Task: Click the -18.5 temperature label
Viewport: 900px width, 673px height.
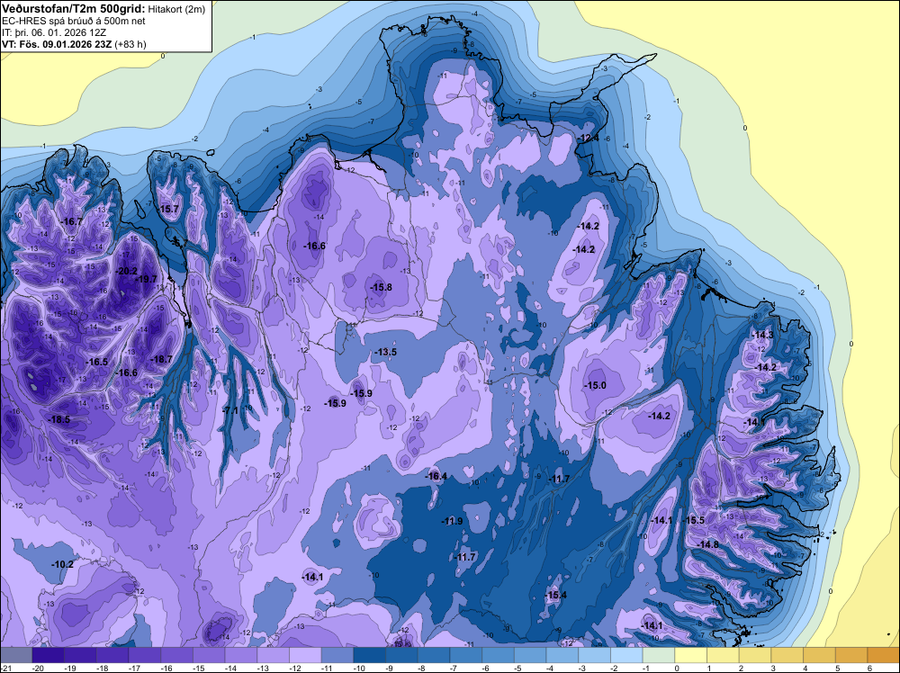Action: (59, 419)
